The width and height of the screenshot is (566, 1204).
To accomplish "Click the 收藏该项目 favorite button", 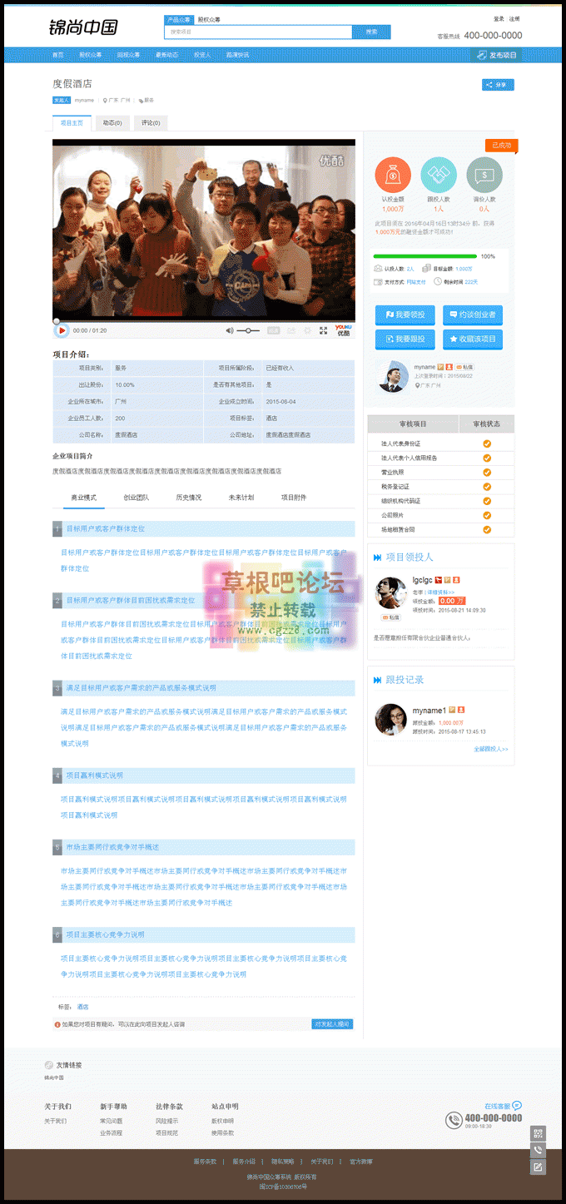I will (x=473, y=339).
